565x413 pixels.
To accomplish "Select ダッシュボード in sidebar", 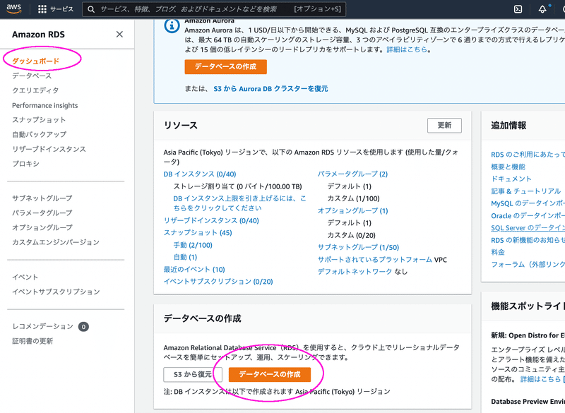I will pyautogui.click(x=36, y=61).
